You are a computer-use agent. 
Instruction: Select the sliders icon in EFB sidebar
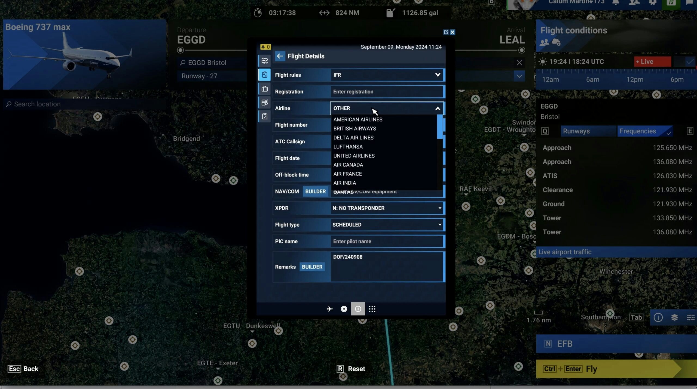[264, 61]
